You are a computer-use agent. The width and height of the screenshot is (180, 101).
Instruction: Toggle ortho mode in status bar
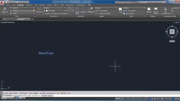pos(130,98)
